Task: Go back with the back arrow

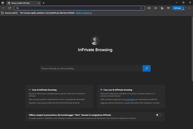Action: [x=3, y=8]
